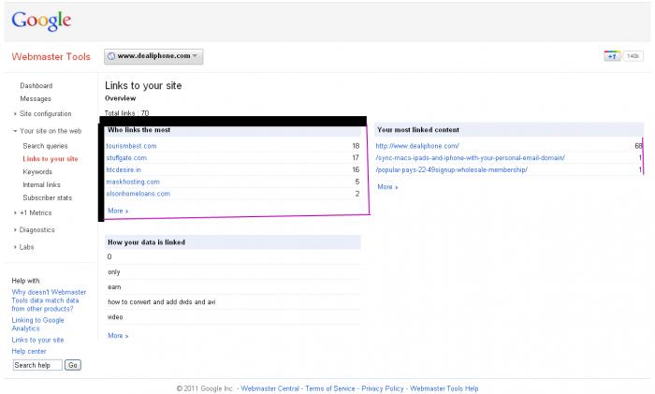Open the http://www.dealiphone.com/ linked content
Image resolution: width=655 pixels, height=394 pixels.
[417, 146]
